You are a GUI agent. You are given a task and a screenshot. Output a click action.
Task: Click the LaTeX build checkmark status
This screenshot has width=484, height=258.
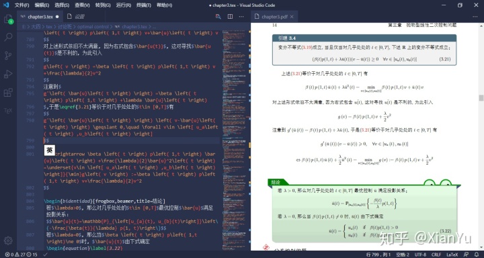tap(46, 255)
